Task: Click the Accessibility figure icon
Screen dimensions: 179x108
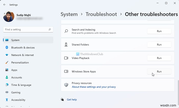Action: point(7,100)
